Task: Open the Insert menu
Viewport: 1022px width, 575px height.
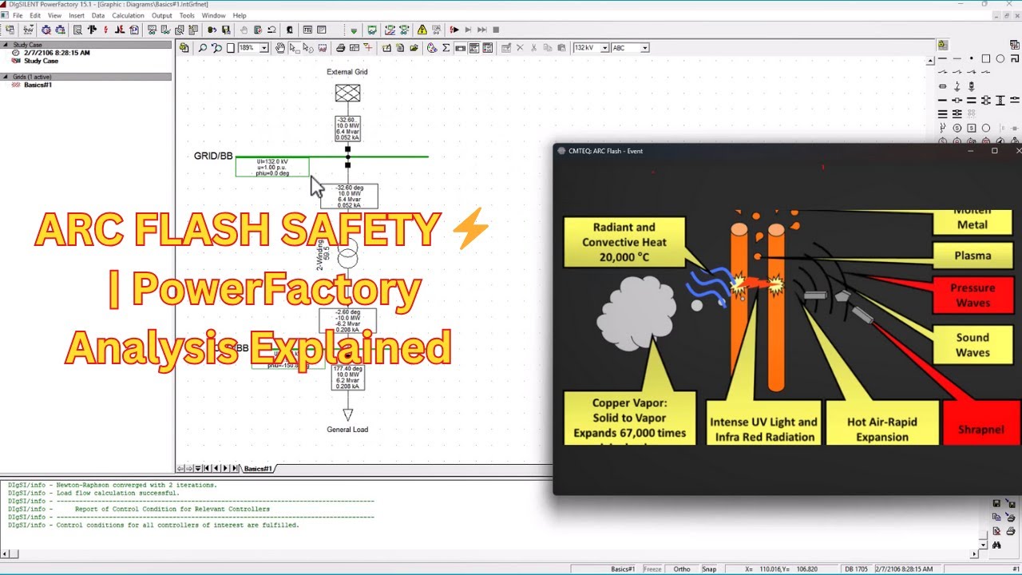Action: click(77, 15)
